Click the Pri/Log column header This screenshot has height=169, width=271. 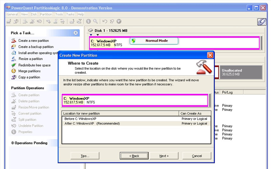231,92
